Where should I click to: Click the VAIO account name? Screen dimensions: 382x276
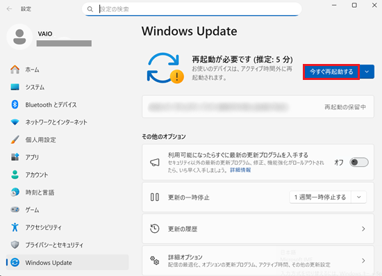click(x=45, y=33)
